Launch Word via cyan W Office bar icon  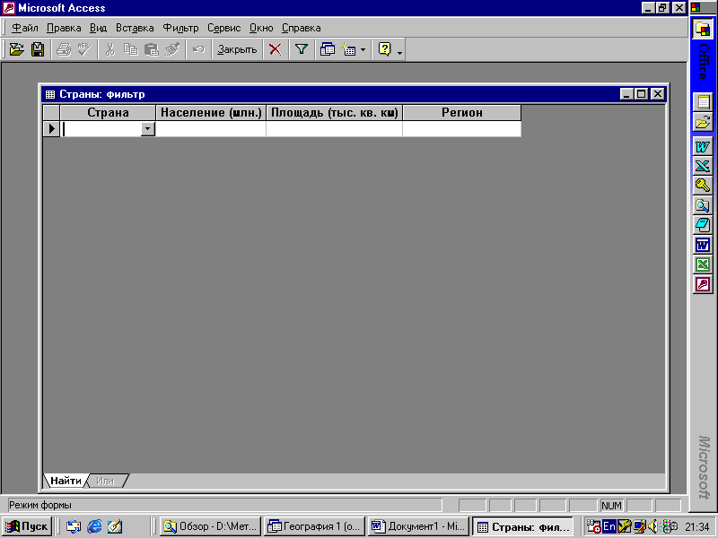pos(703,147)
